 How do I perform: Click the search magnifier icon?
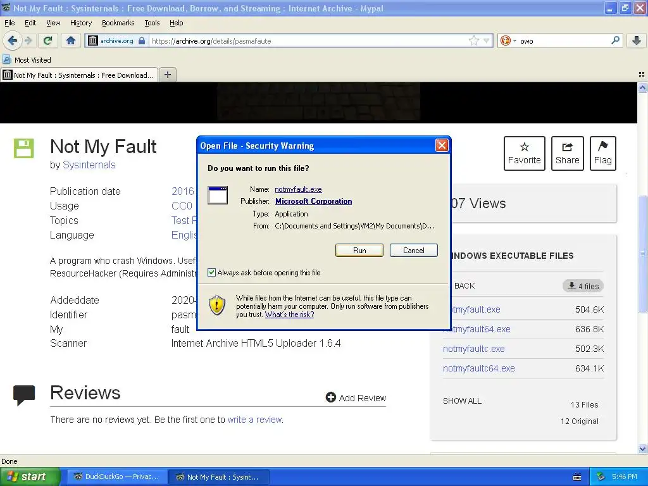(615, 40)
